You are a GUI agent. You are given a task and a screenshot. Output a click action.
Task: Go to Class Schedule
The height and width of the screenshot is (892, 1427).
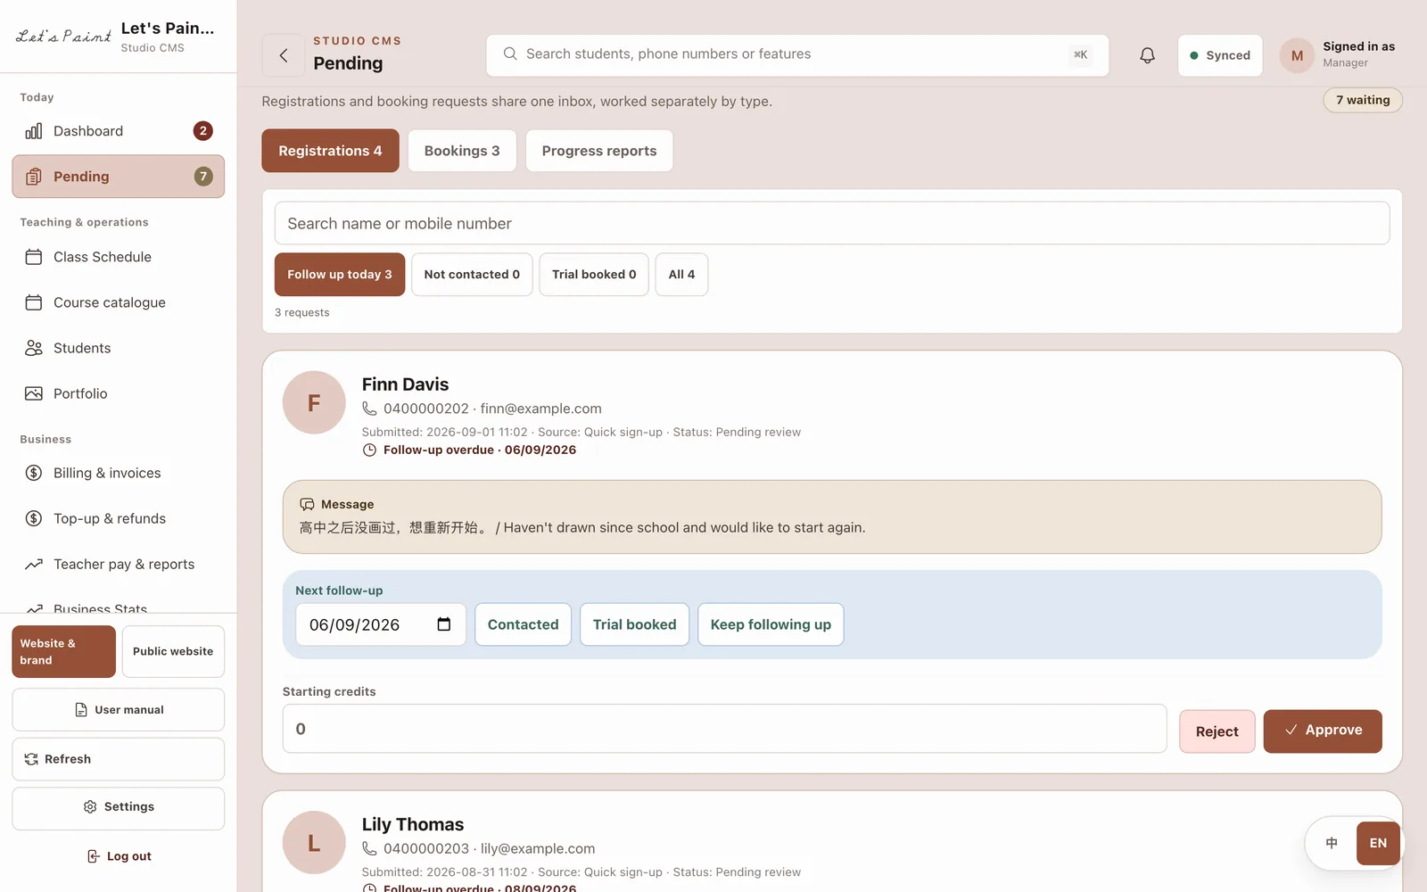click(118, 257)
